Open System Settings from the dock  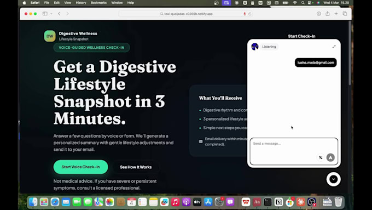[x=219, y=202]
